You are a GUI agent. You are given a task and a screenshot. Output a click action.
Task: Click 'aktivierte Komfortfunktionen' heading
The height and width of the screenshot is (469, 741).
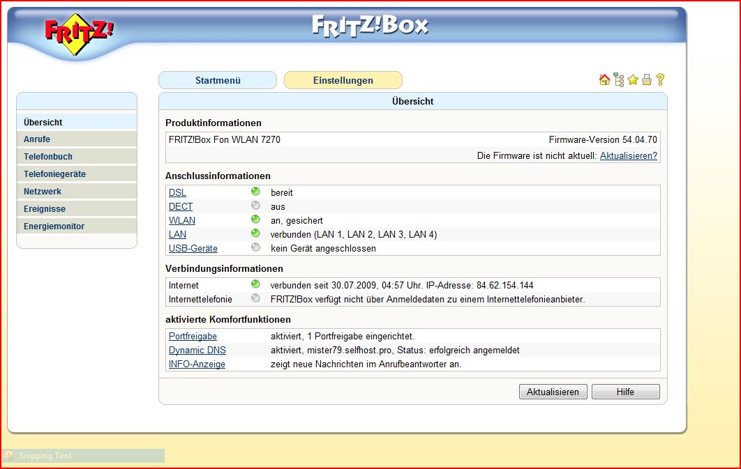point(227,319)
